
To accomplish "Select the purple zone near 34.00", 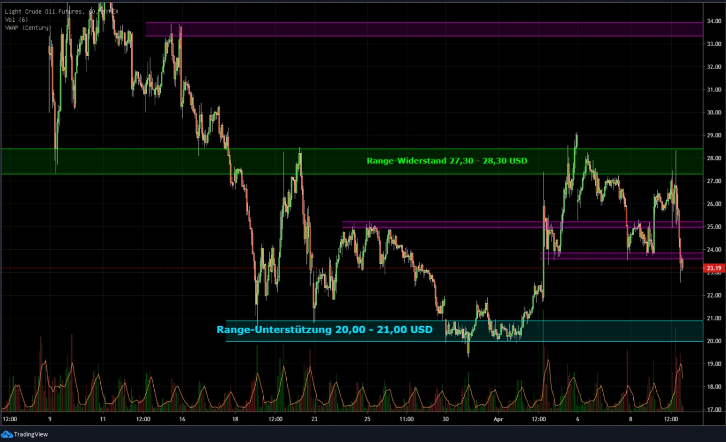I will pos(423,29).
